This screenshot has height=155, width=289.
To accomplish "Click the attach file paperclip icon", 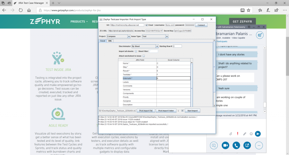I will (x=231, y=134).
